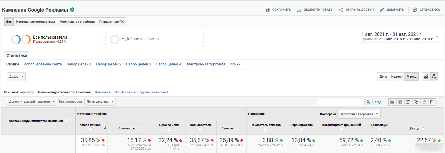Select the pie chart percentage view

400,102
